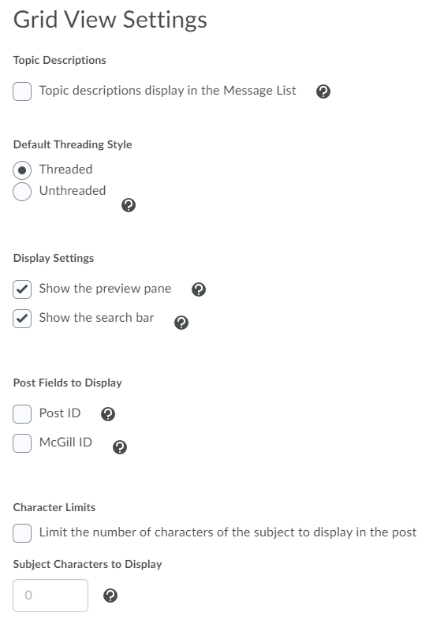
Task: Enable the subject character limit checkbox
Action: pyautogui.click(x=22, y=533)
